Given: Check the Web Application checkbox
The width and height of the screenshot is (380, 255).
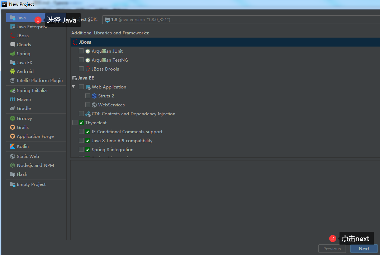Looking at the screenshot, I should click(x=81, y=87).
